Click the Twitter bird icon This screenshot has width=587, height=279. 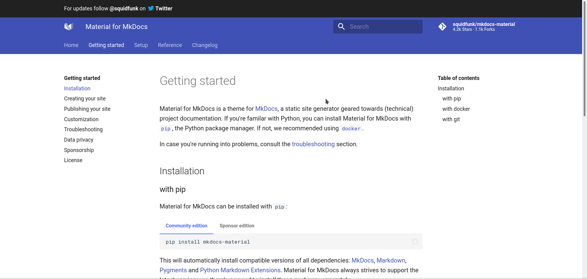(151, 8)
